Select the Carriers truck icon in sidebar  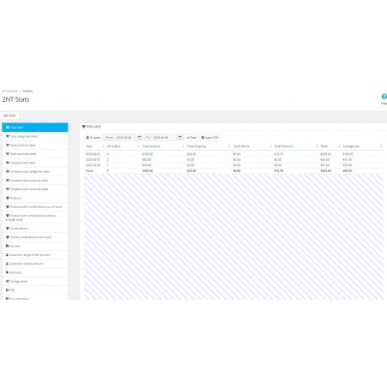coord(8,246)
